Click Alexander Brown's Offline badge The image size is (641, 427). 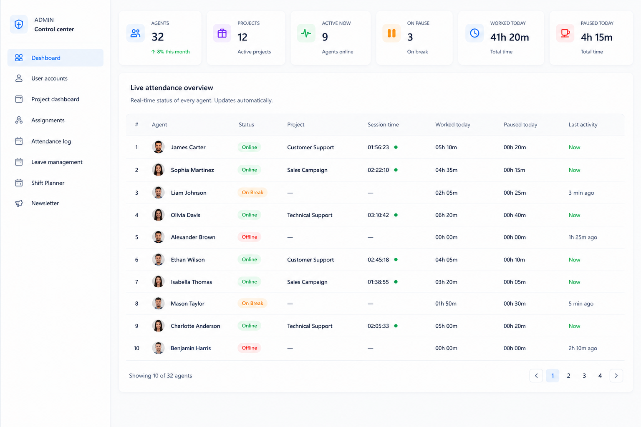(249, 237)
